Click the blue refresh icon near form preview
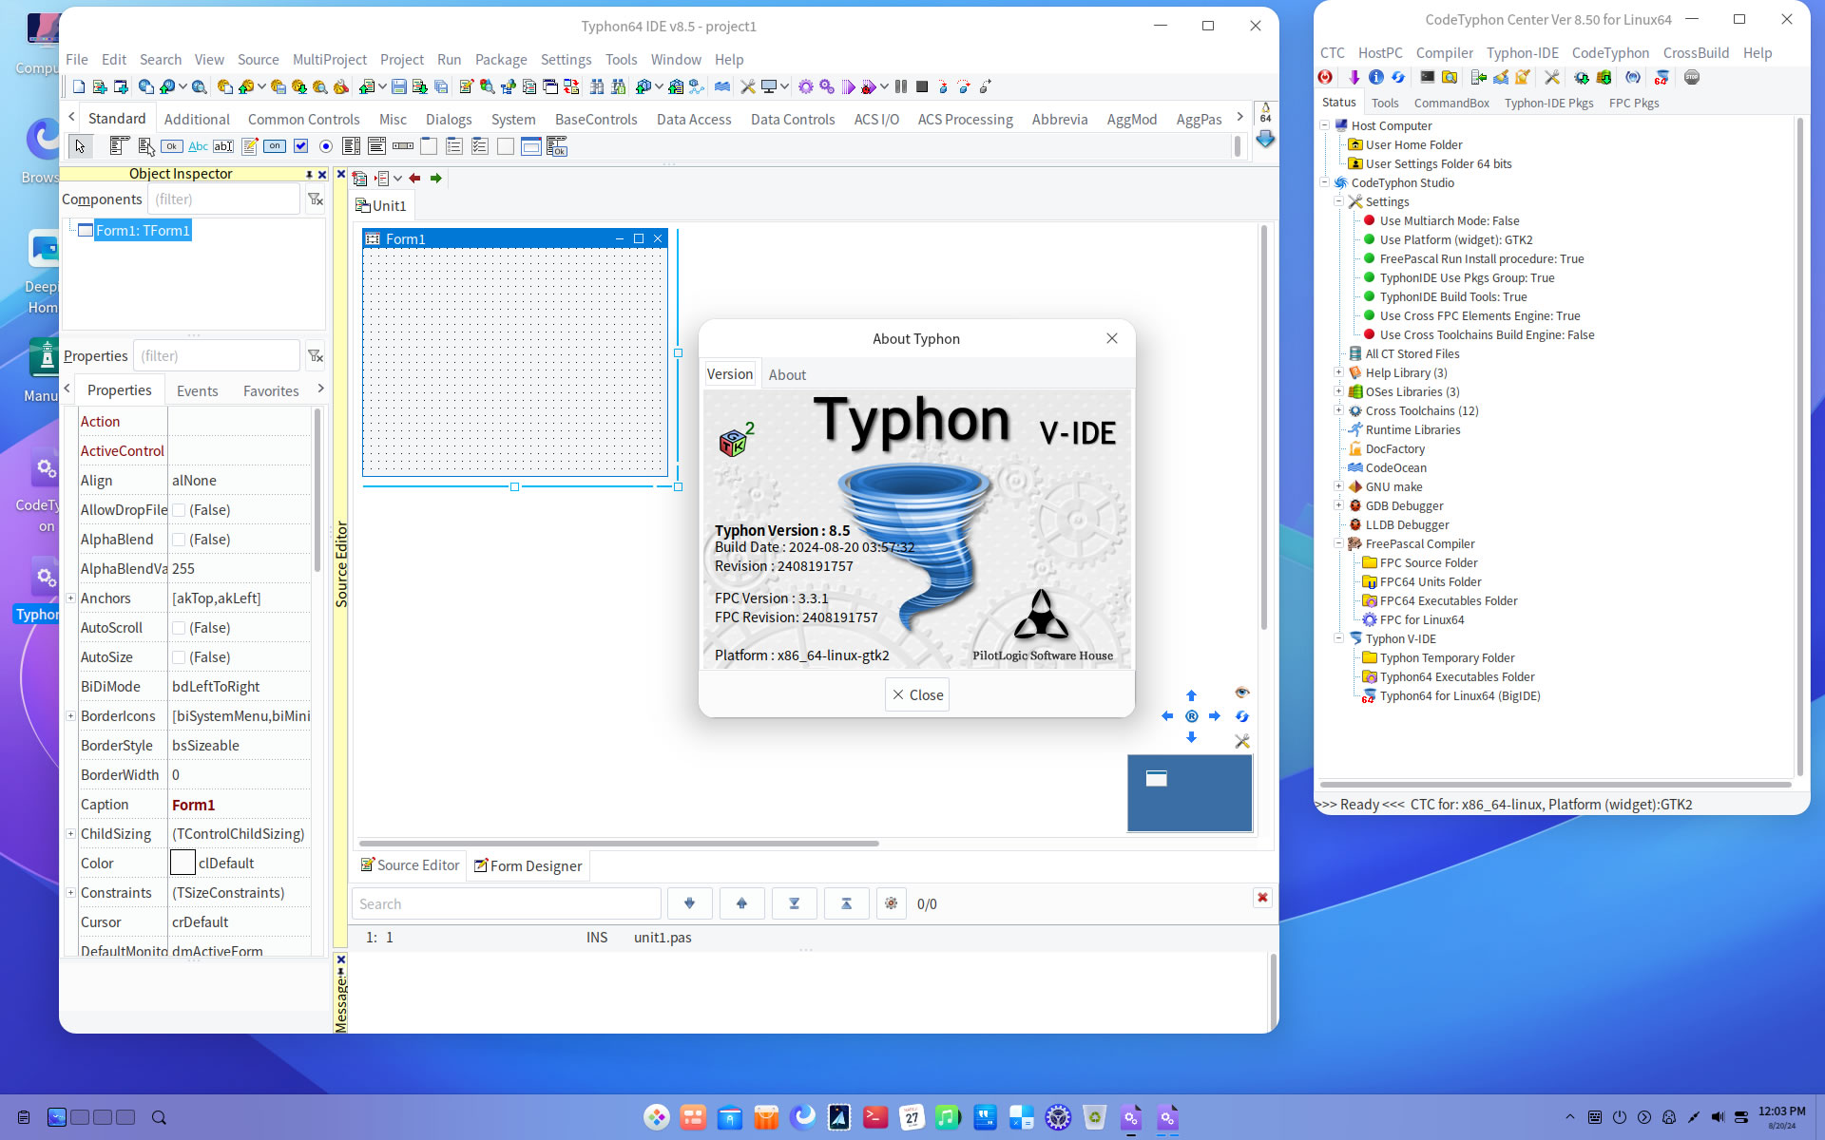This screenshot has width=1825, height=1140. (x=1241, y=716)
